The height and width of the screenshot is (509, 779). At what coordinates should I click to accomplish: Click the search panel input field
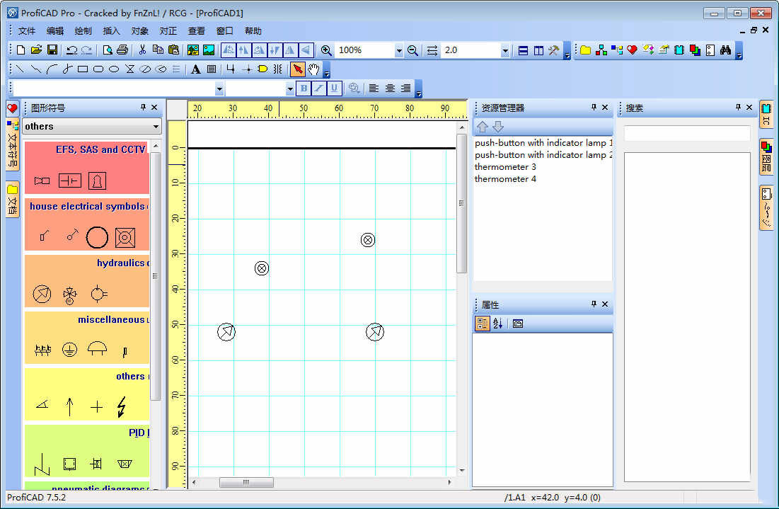pyautogui.click(x=687, y=132)
